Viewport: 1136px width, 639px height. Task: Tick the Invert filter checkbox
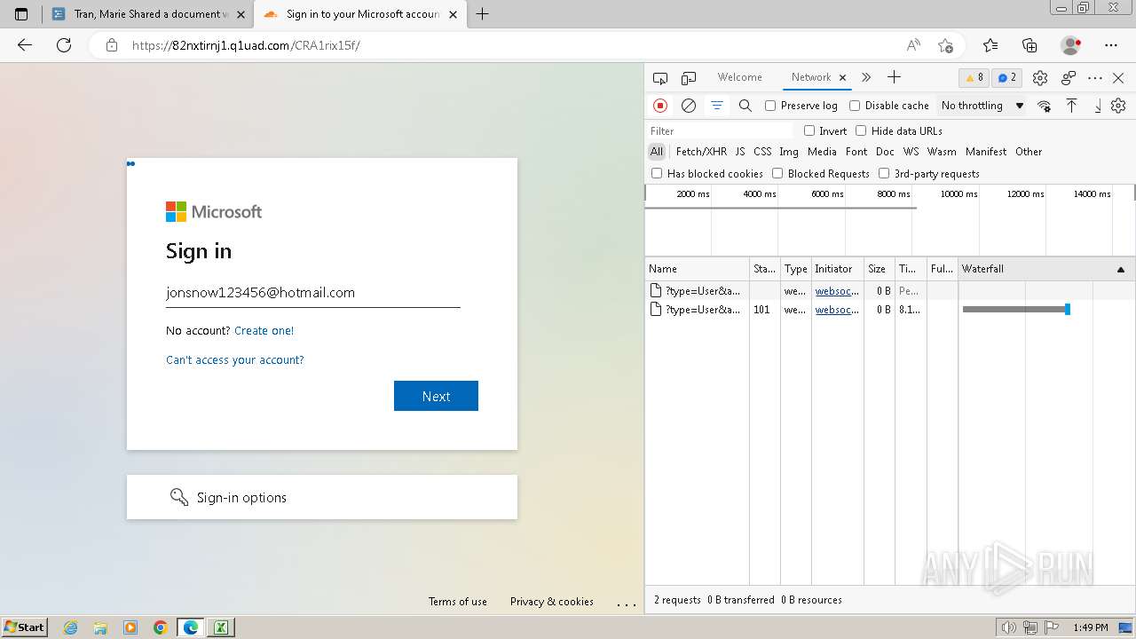point(809,130)
